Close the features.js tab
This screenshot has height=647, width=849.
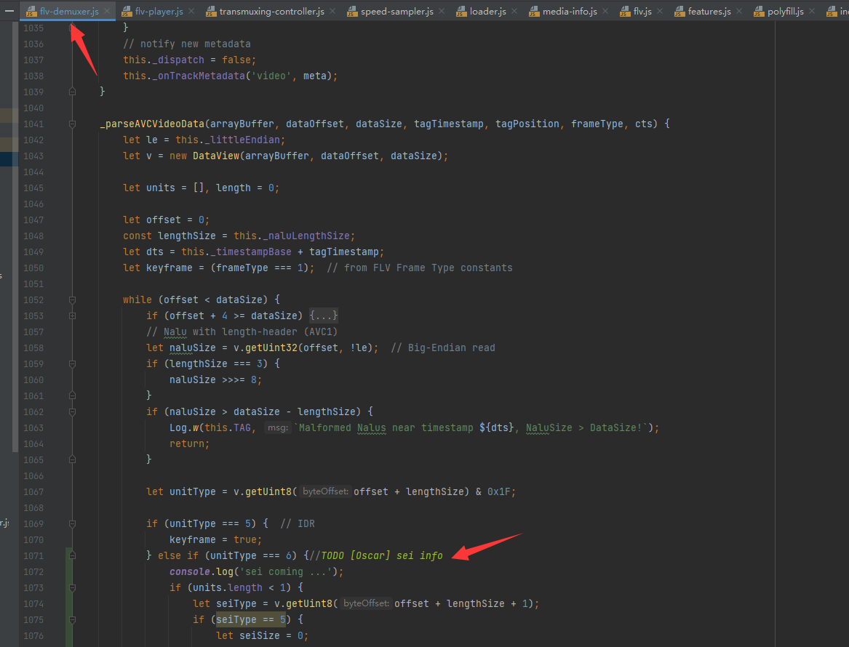tap(739, 12)
